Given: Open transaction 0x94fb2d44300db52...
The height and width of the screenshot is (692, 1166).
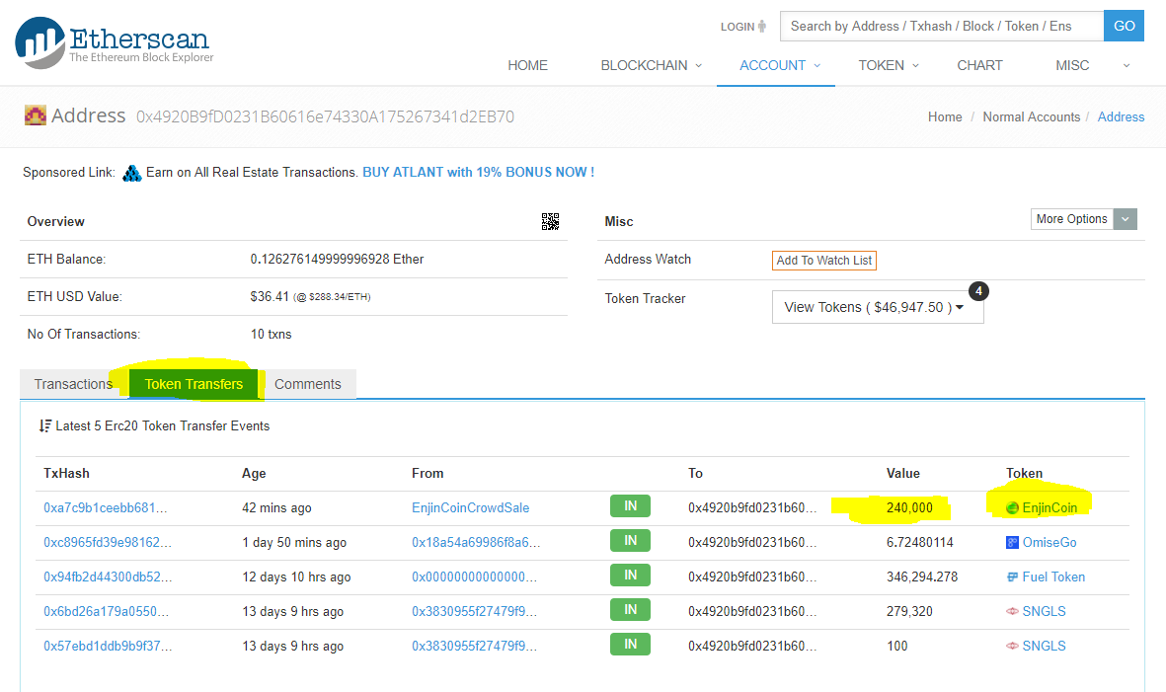Looking at the screenshot, I should pyautogui.click(x=107, y=577).
